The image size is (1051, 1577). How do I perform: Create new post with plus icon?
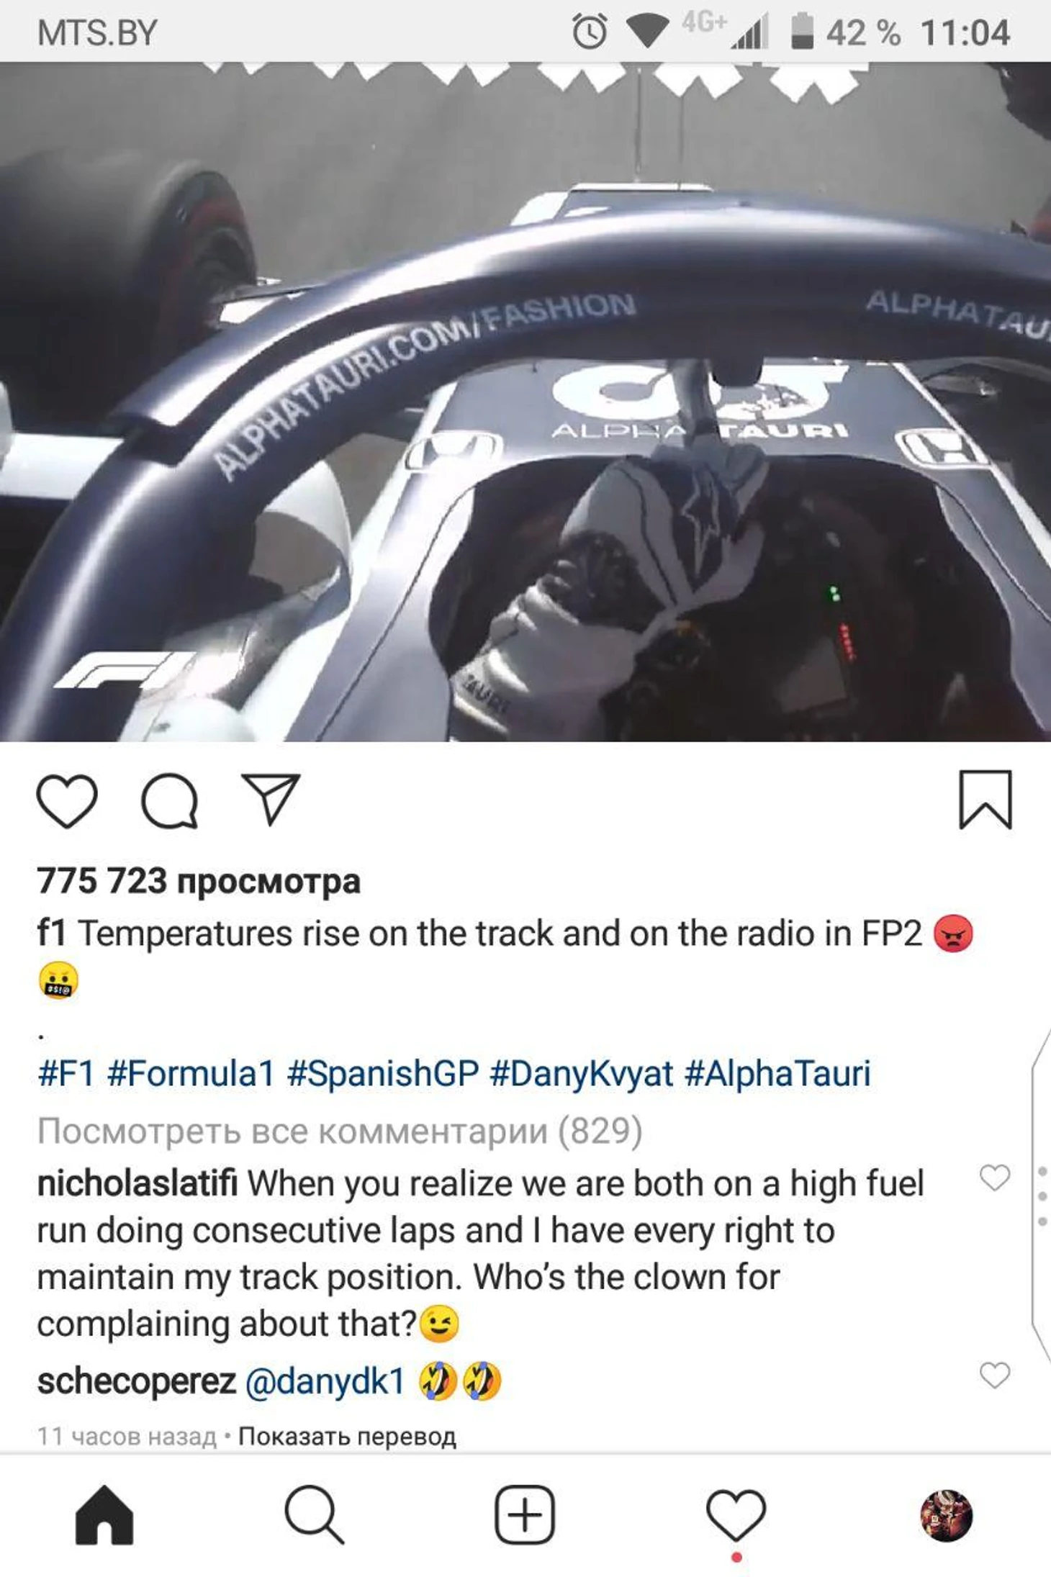click(525, 1514)
